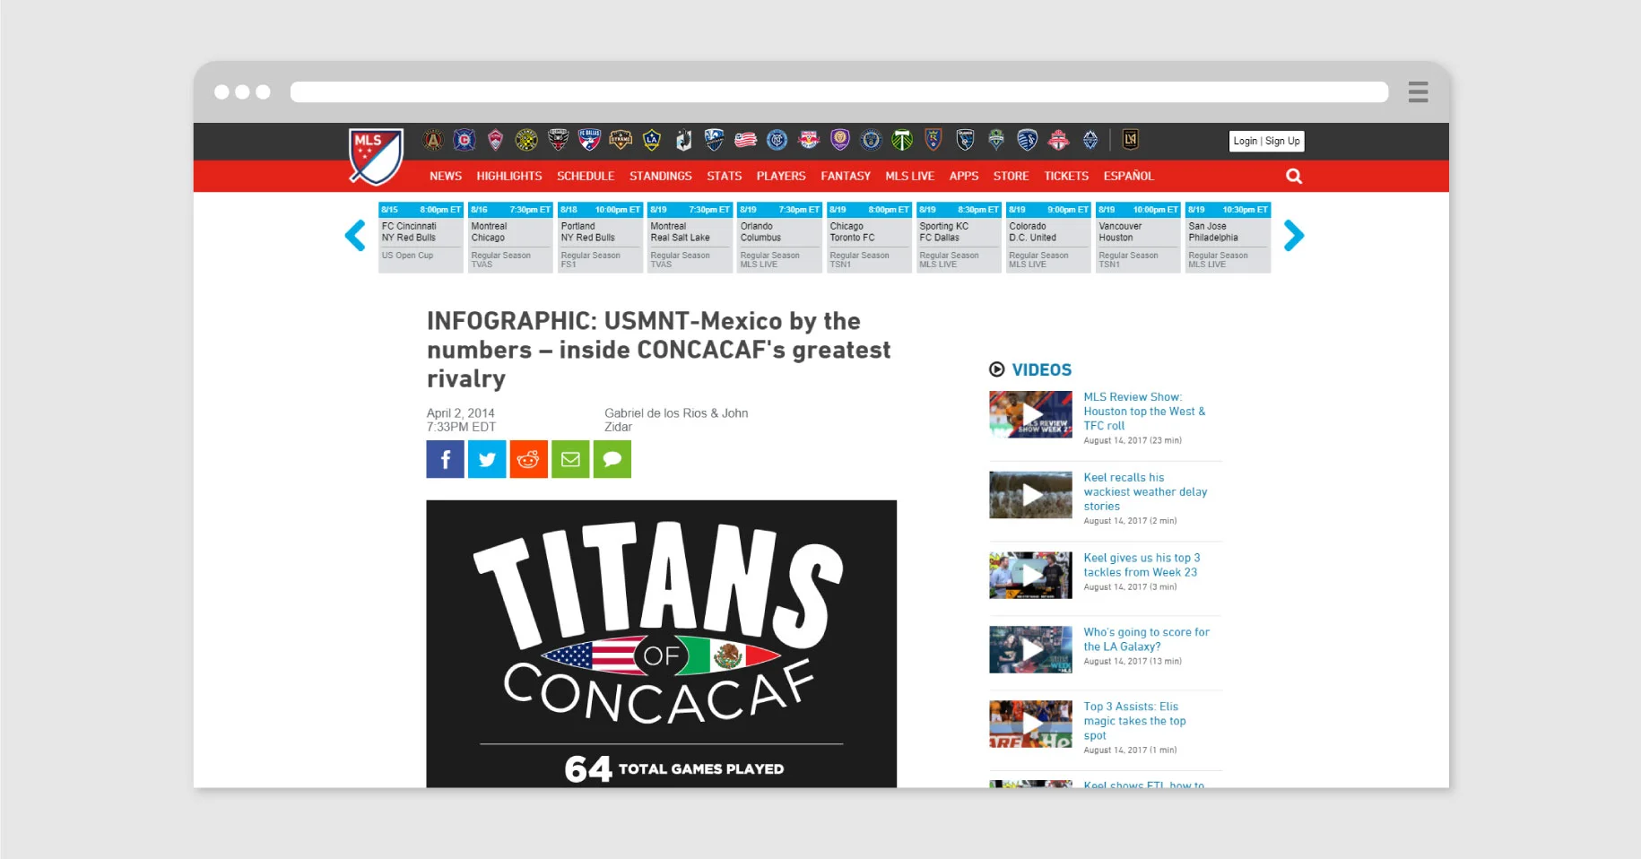The height and width of the screenshot is (859, 1641).
Task: Open the Real Salt Lake team logo
Action: click(x=933, y=140)
